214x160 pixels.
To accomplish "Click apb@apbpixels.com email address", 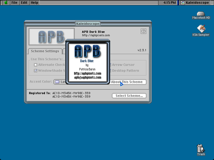I will point(88,78).
